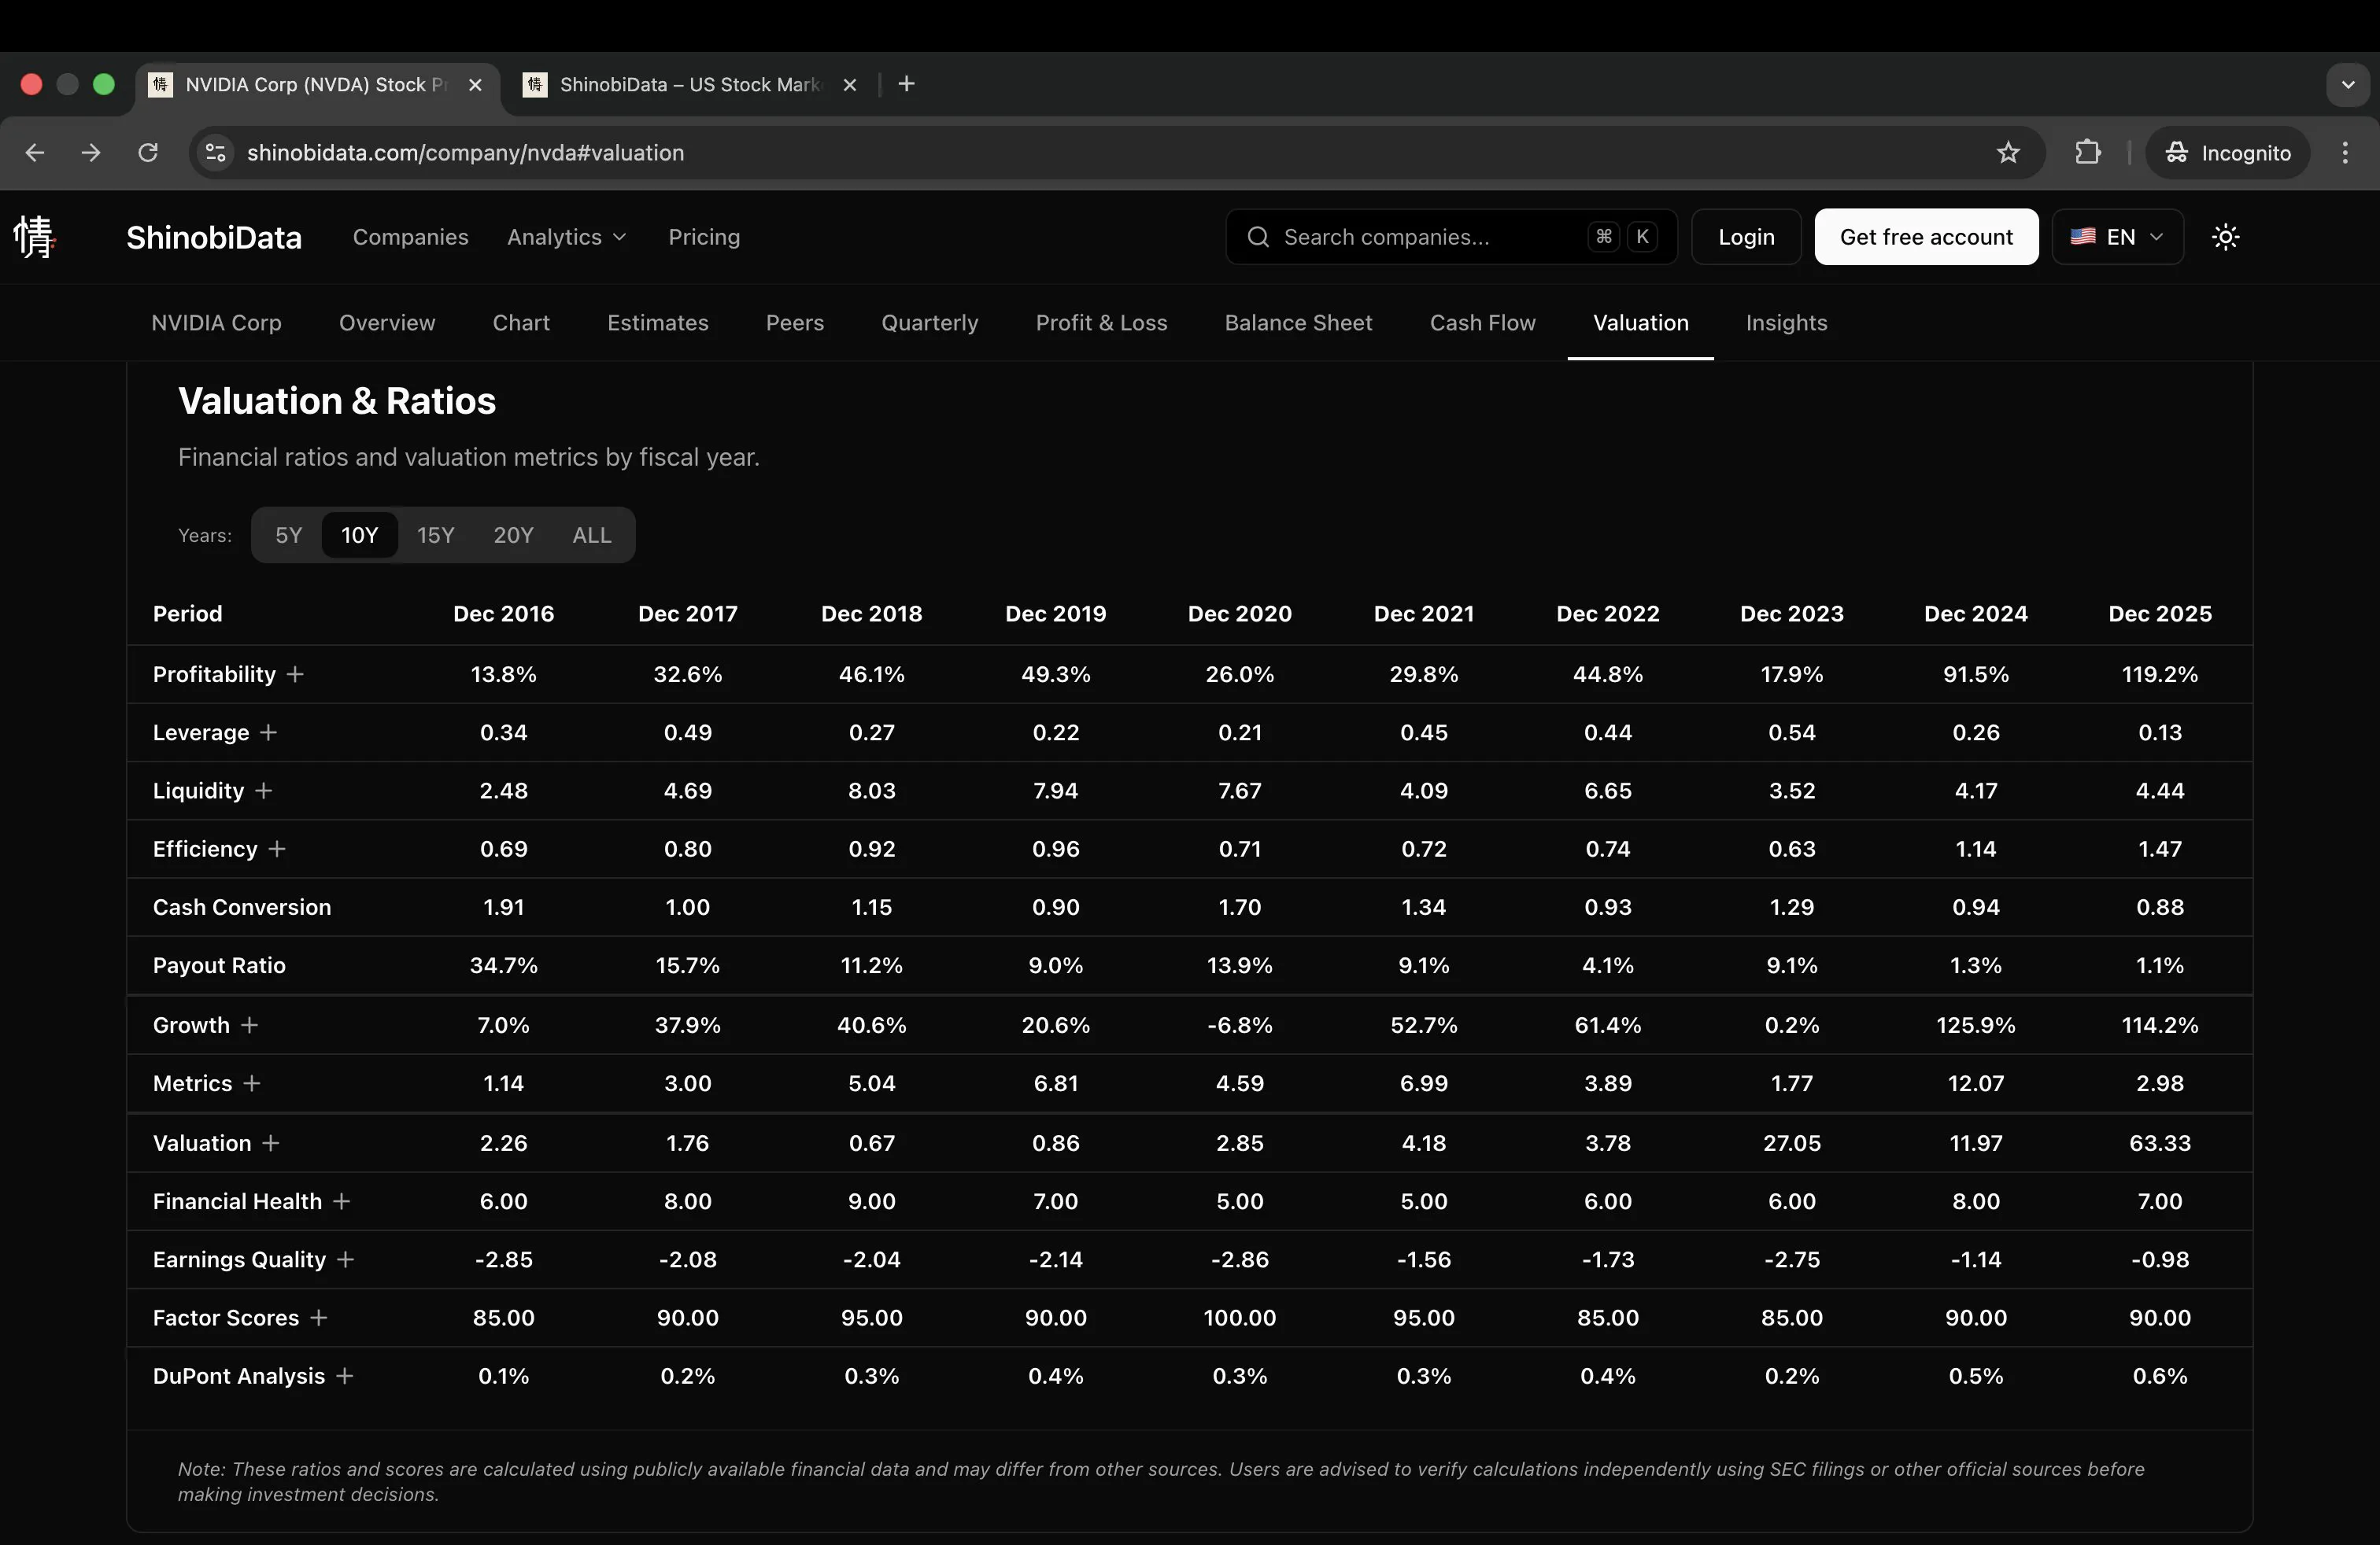Click the NVIDIA Corp section link
Screen dimensions: 2380x1545
[x=216, y=323]
